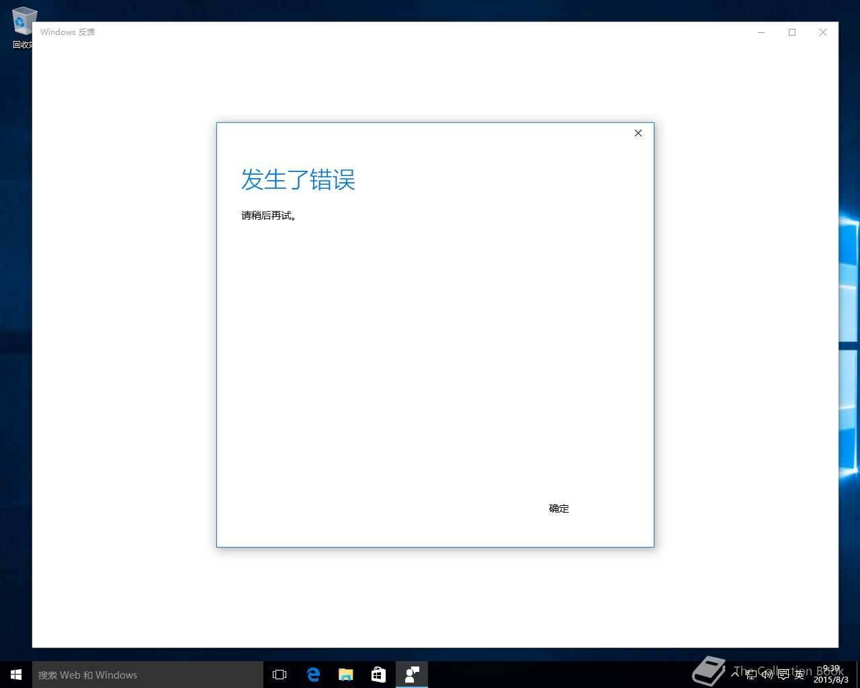
Task: Open the volume control tray icon
Action: (x=767, y=675)
